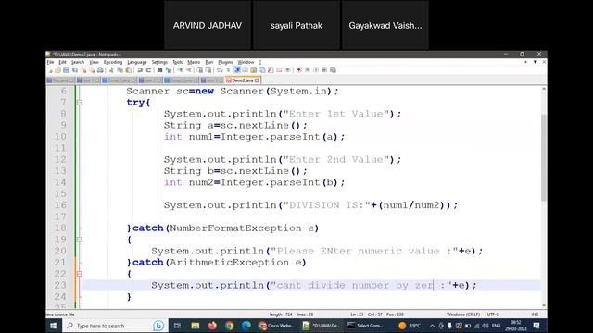Click the Playback macro icon
Image resolution: width=593 pixels, height=333 pixels.
pyautogui.click(x=316, y=70)
